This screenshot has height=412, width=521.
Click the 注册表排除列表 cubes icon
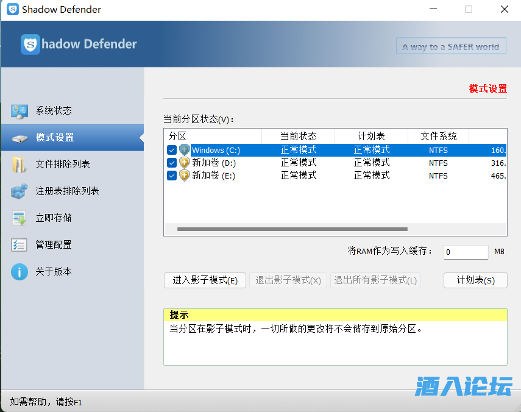point(19,191)
